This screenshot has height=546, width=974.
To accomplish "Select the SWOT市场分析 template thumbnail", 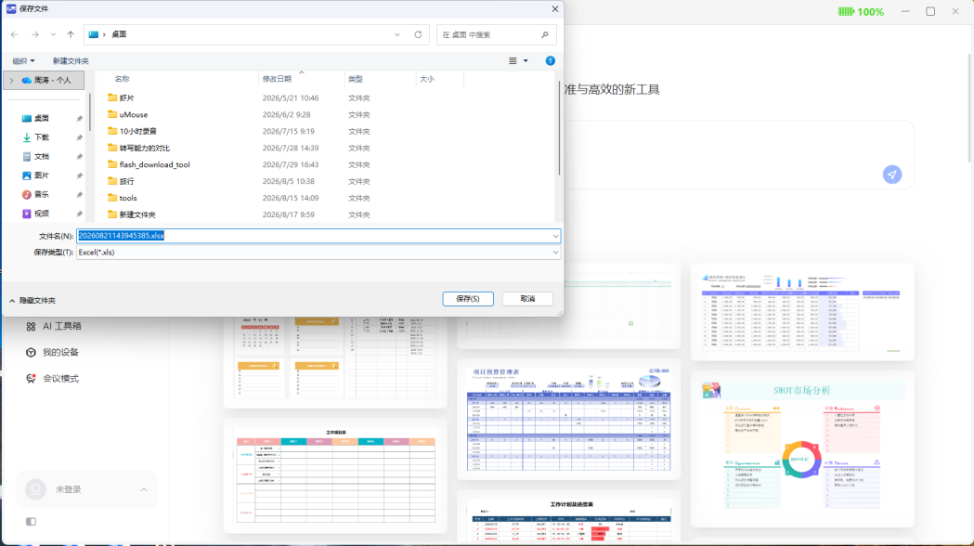I will pyautogui.click(x=802, y=449).
